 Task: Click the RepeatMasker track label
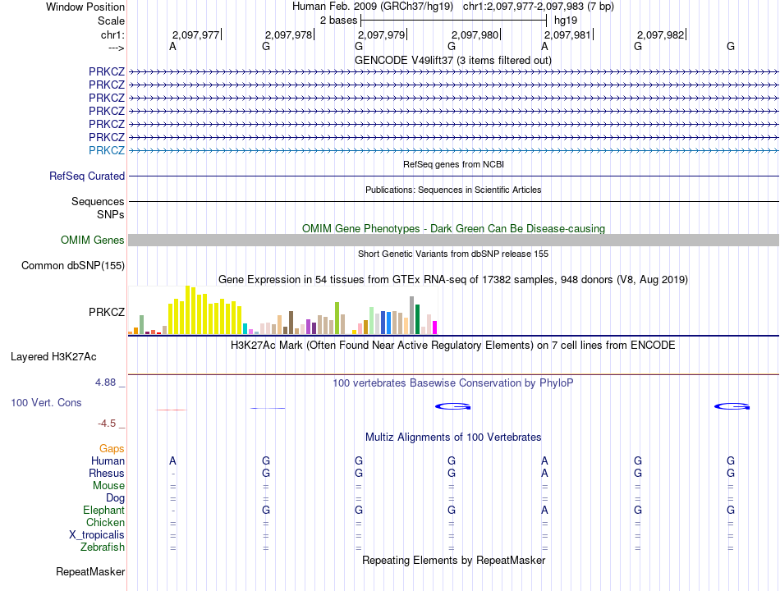tap(90, 572)
